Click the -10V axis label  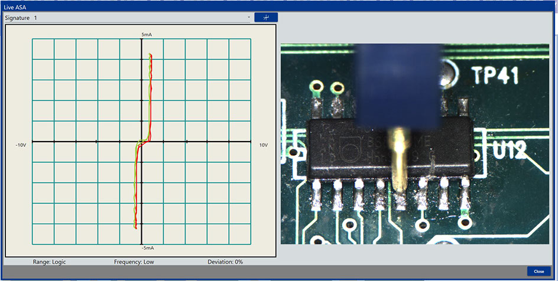pos(22,145)
